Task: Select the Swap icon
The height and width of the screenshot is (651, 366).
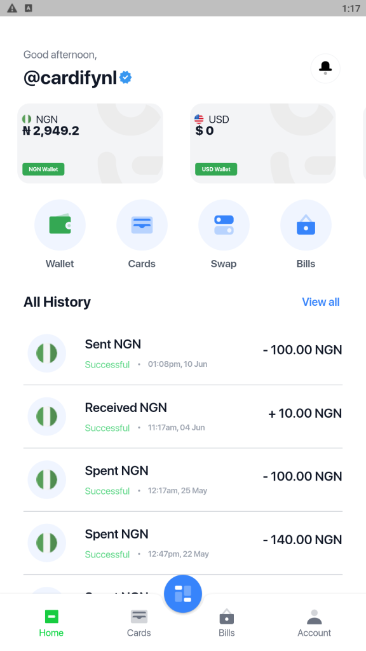Action: point(224,225)
